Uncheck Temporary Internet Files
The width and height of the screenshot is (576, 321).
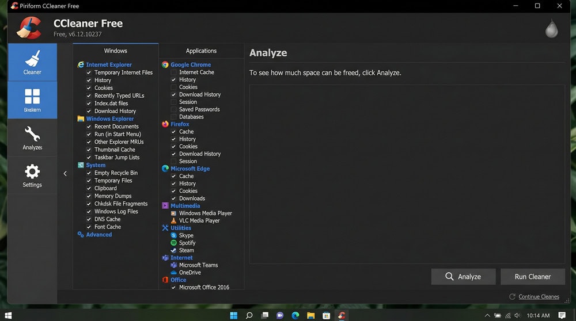(x=89, y=72)
